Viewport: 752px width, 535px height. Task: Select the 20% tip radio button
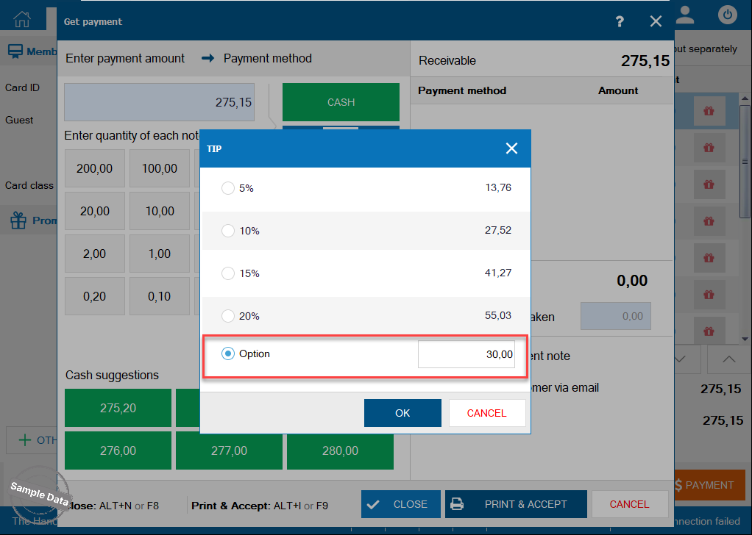[x=228, y=316]
